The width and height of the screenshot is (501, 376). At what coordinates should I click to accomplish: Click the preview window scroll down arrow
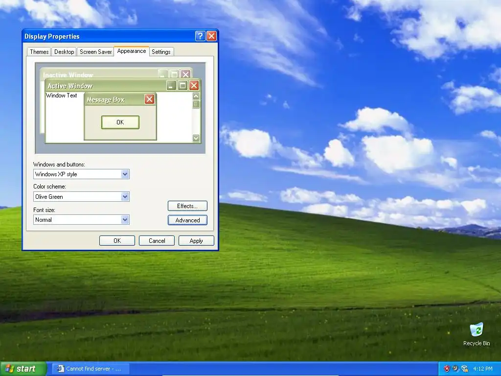coord(196,138)
